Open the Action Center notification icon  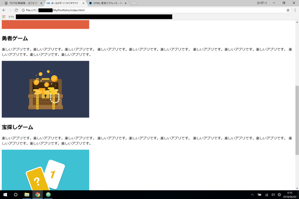coord(279,195)
